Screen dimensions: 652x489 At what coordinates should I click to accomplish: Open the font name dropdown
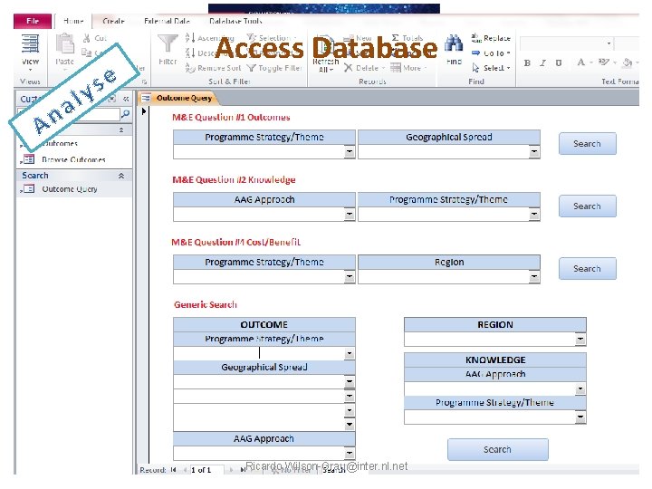coord(609,43)
